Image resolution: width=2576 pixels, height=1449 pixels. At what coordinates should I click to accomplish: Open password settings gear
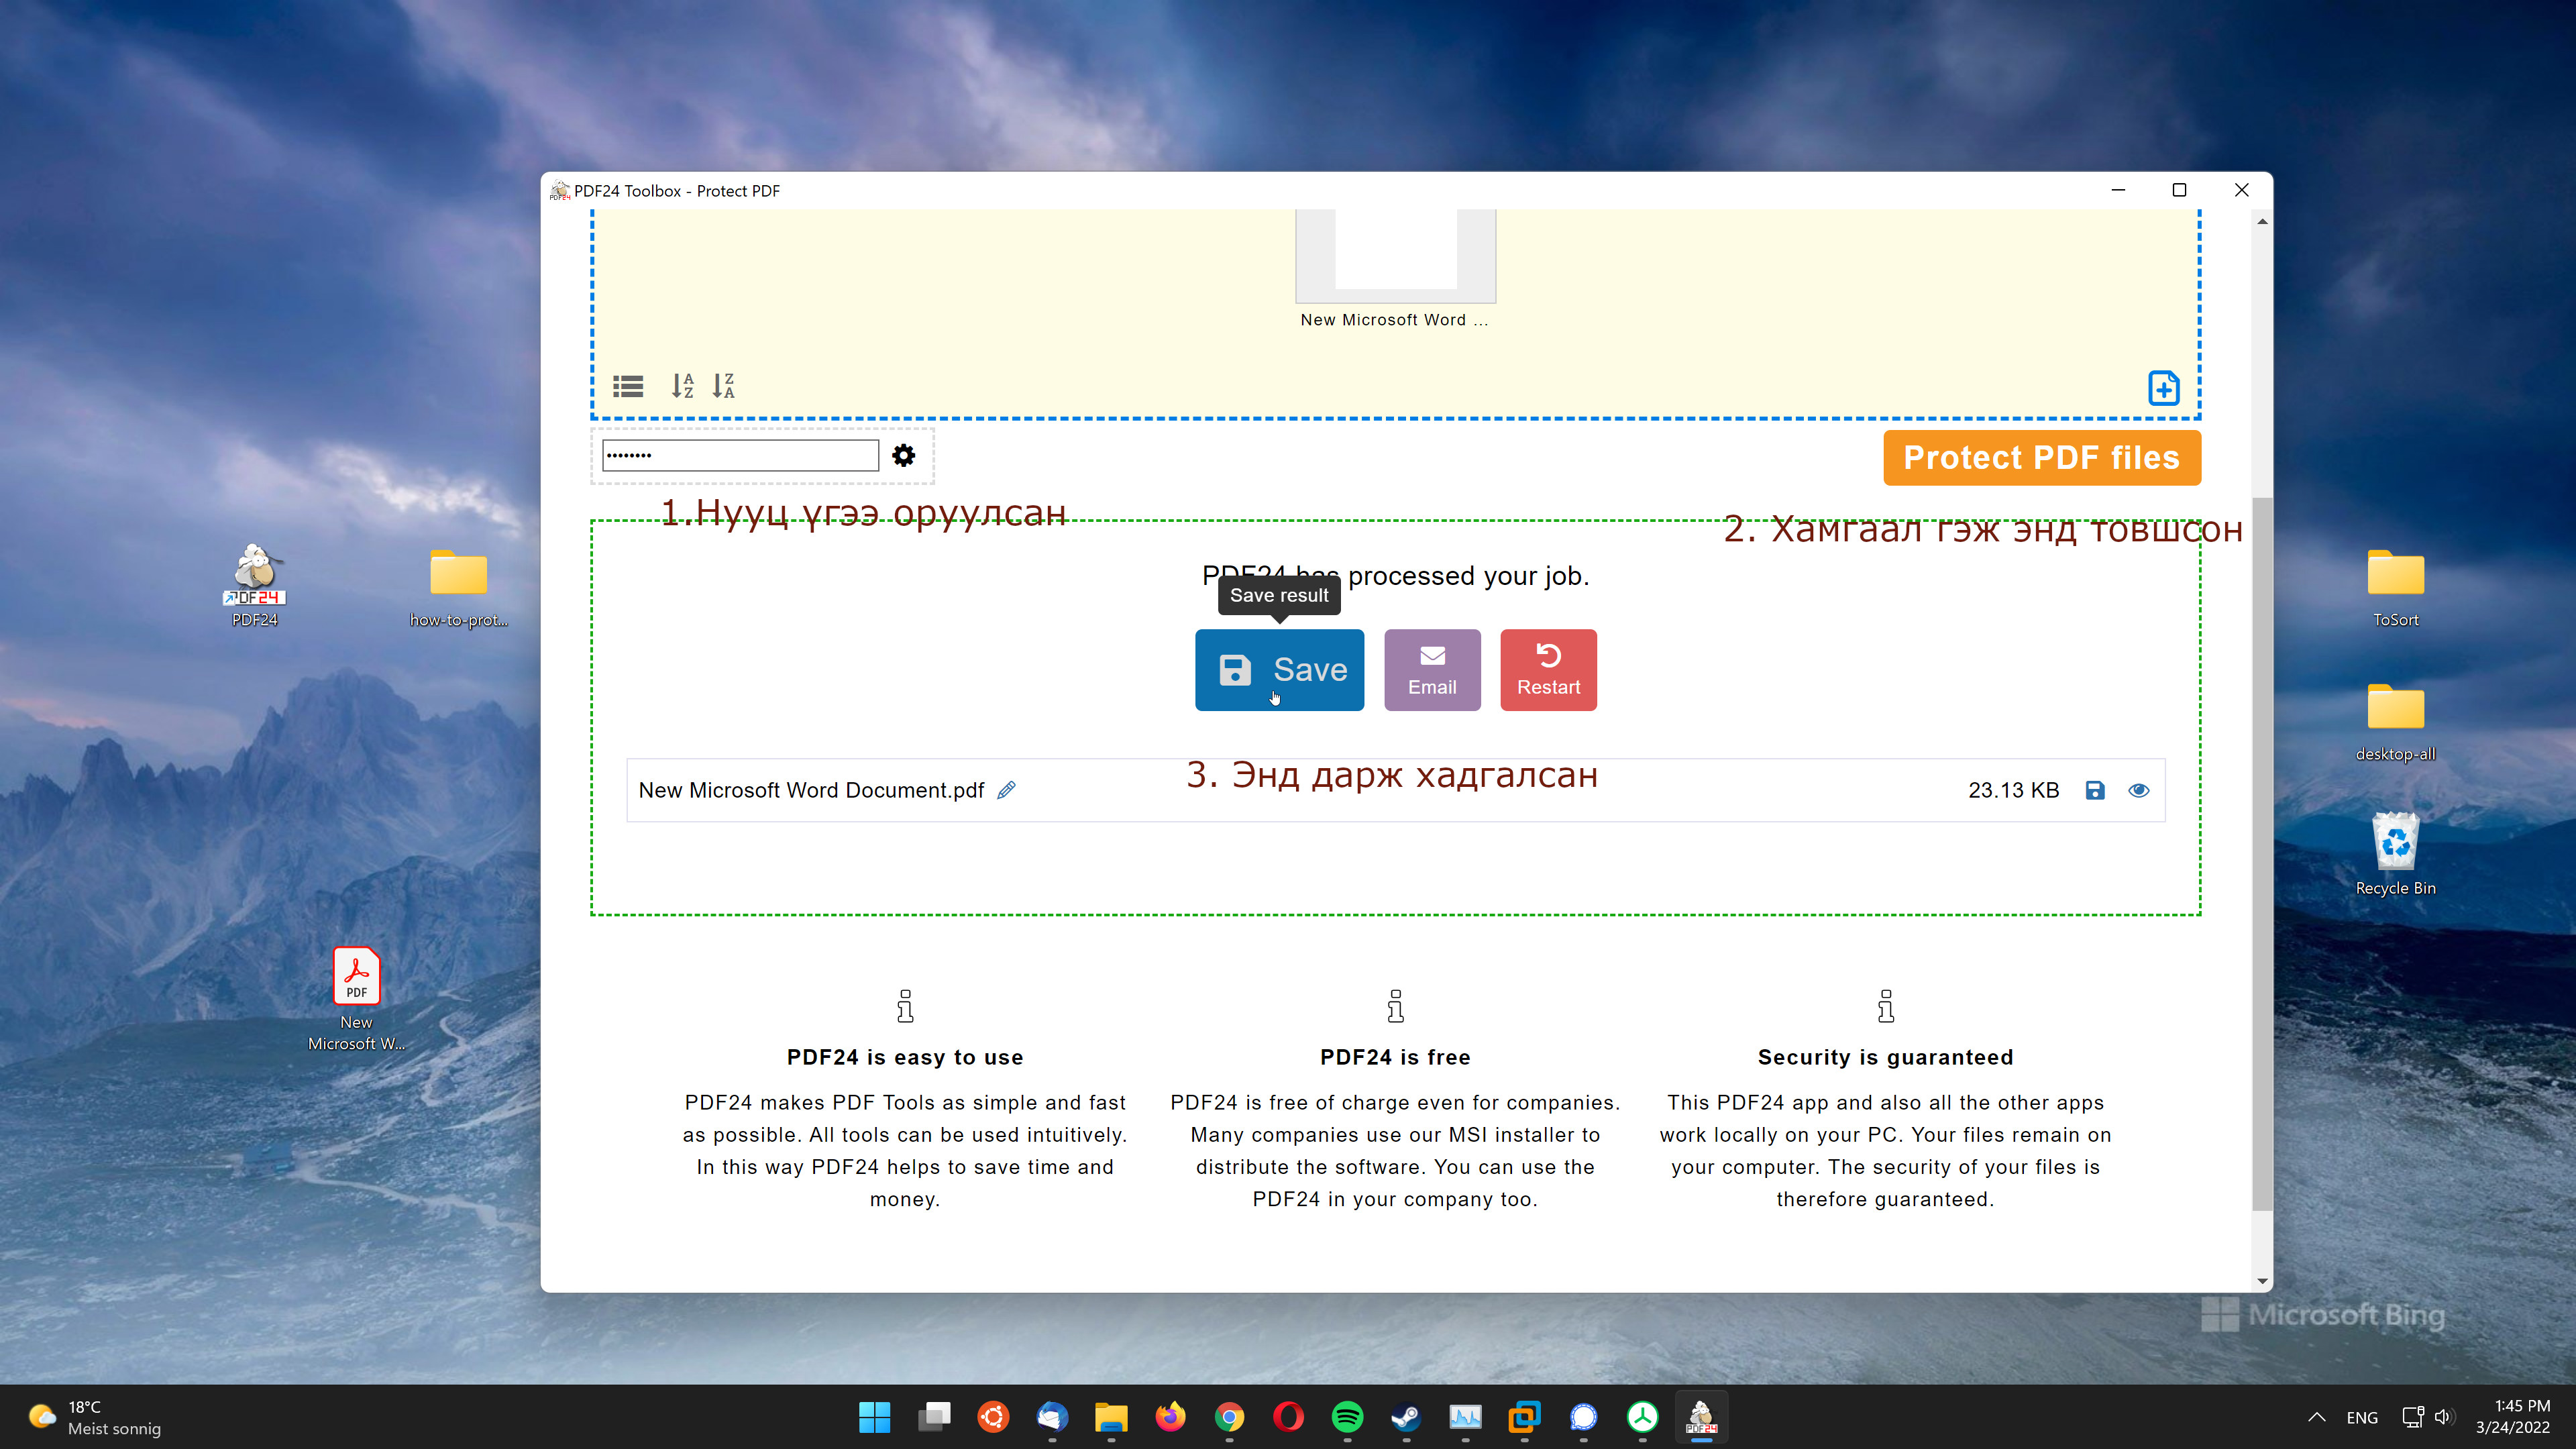click(903, 456)
